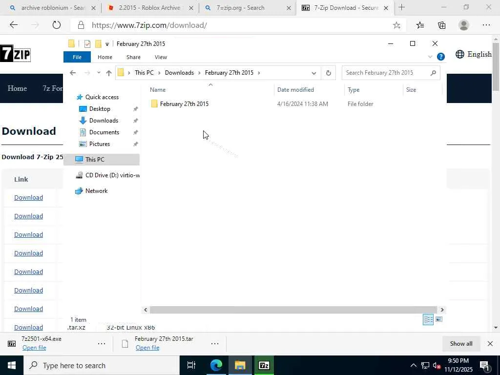Open Edge Settings and more menu
This screenshot has width=500, height=375.
click(486, 25)
